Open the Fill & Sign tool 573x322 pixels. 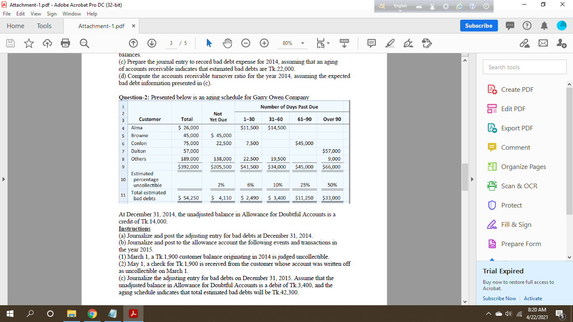[509, 225]
